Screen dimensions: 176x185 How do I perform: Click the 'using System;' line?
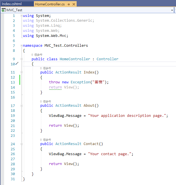point(37,16)
